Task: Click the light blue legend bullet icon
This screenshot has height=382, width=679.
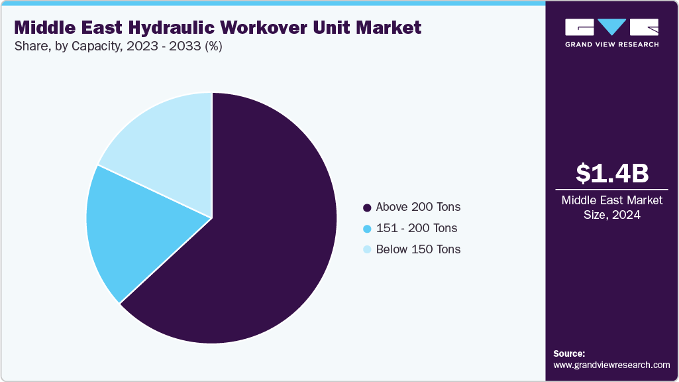Action: [366, 249]
